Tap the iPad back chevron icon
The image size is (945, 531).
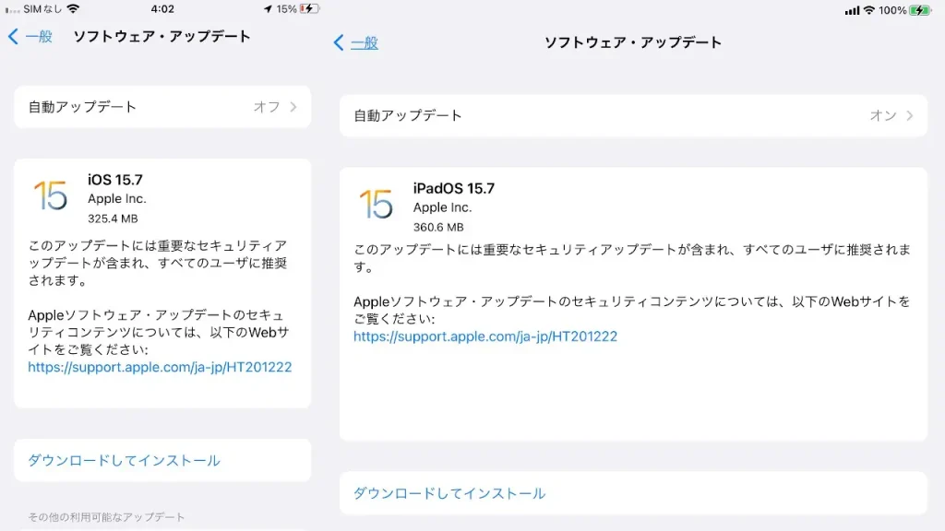pyautogui.click(x=339, y=42)
